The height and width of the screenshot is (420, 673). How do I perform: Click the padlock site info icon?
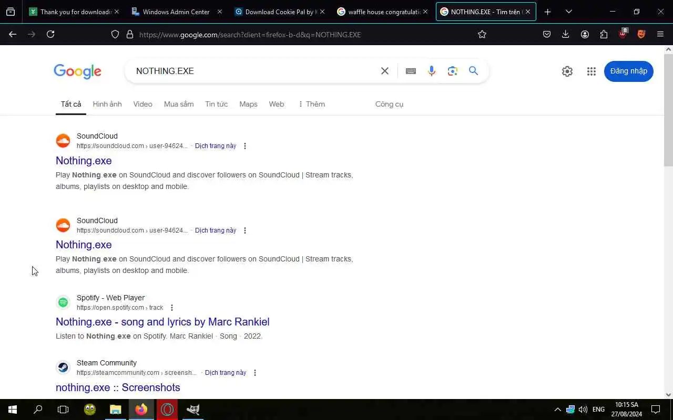[130, 34]
